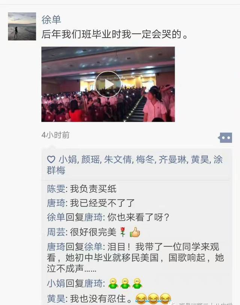Open liker 颜瑶's profile
Screen dimensions: 240x305
[x=90, y=160]
